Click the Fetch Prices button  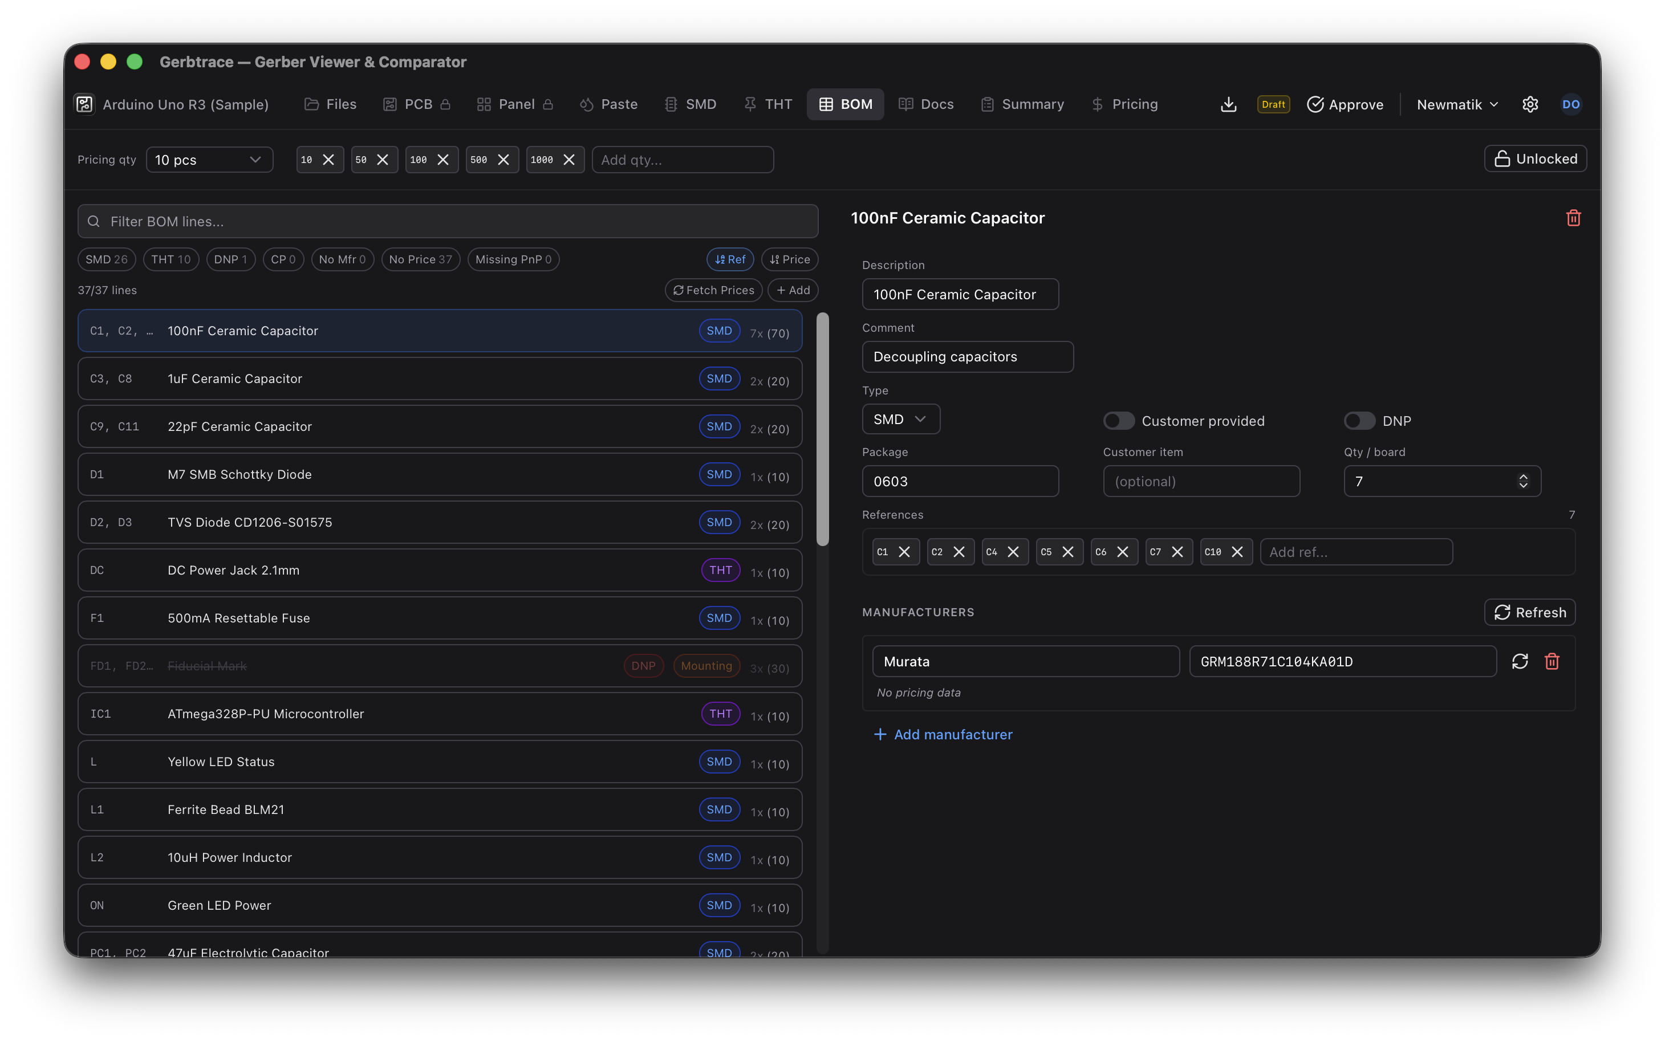coord(713,290)
